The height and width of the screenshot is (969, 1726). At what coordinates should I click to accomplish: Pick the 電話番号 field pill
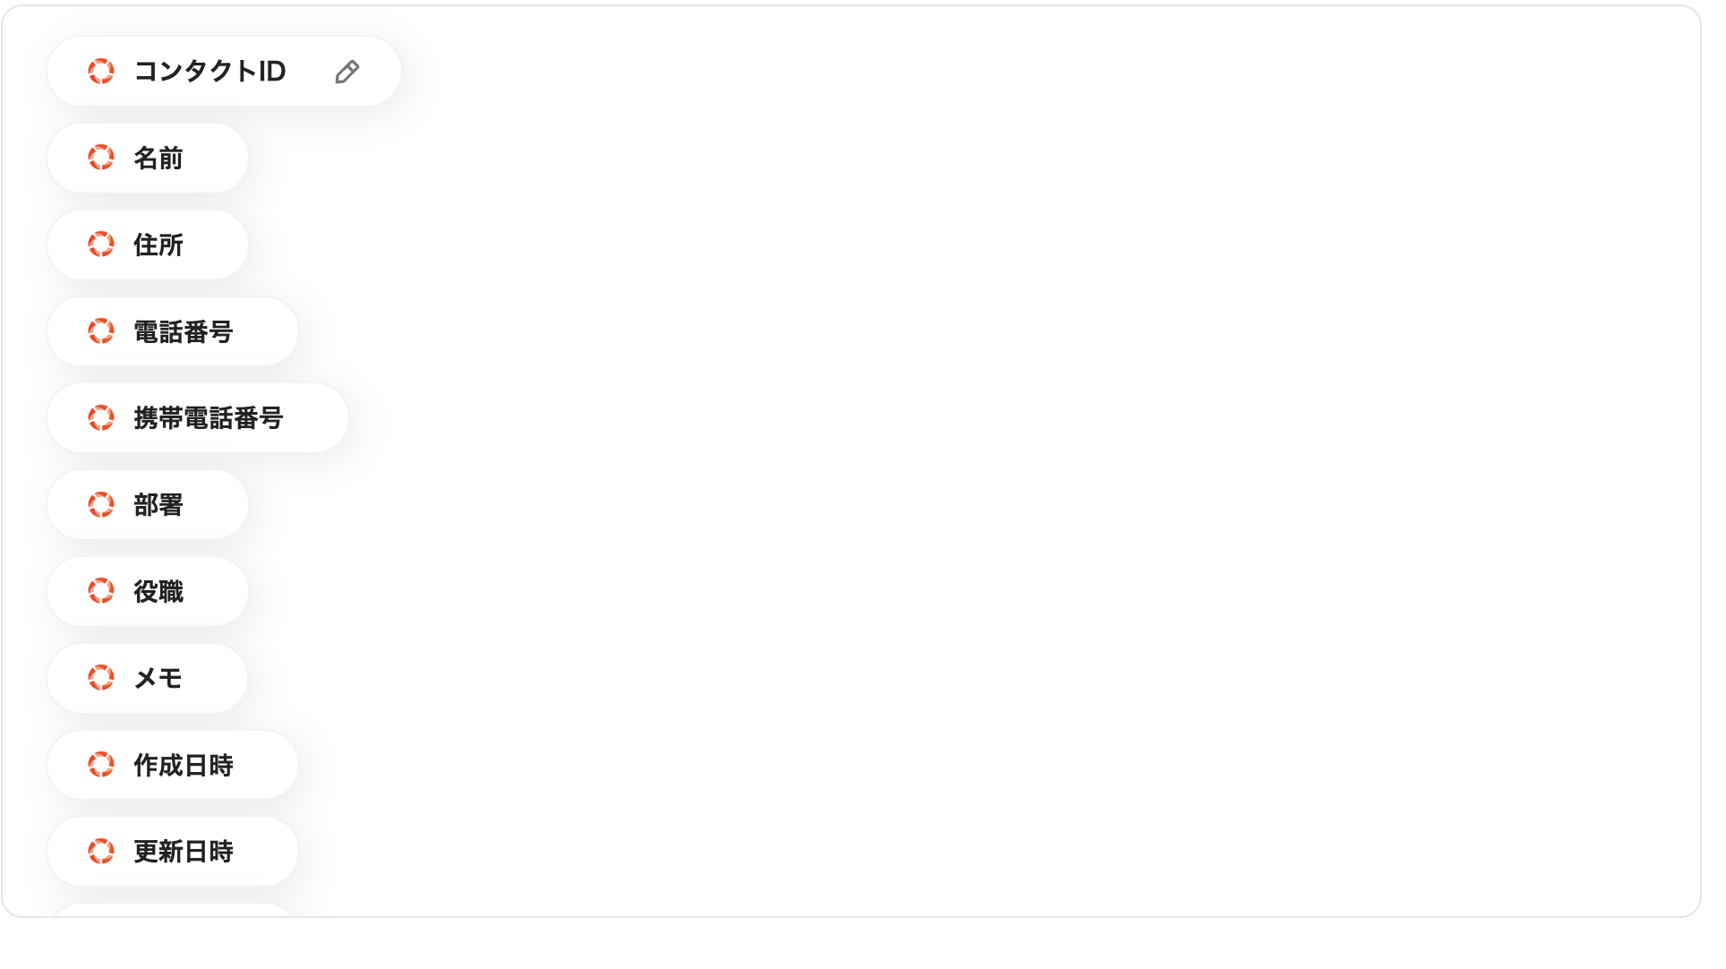click(x=173, y=331)
